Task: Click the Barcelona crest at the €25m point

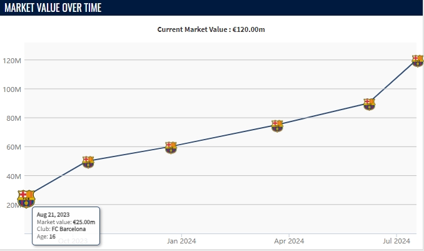Action: click(26, 198)
